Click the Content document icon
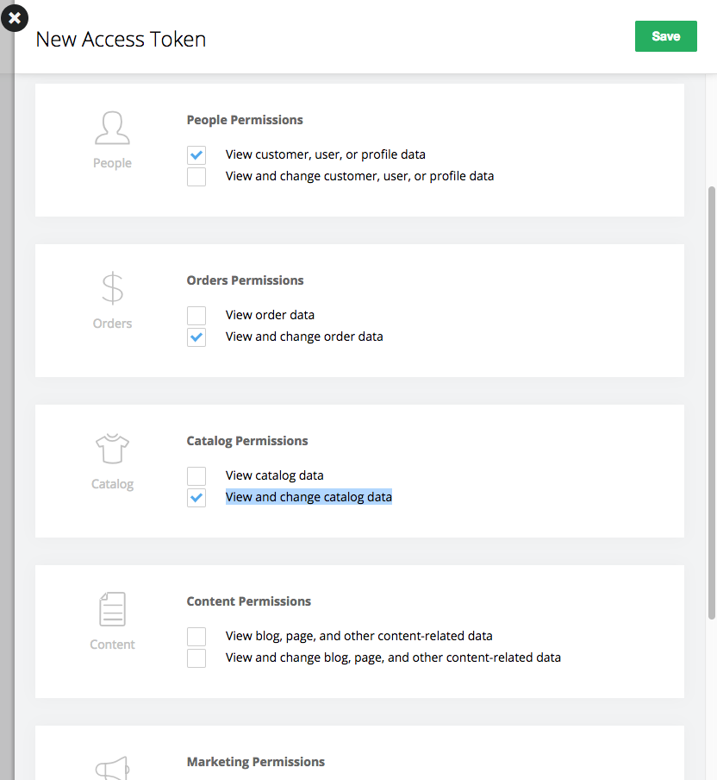Viewport: 717px width, 780px height. click(x=112, y=609)
